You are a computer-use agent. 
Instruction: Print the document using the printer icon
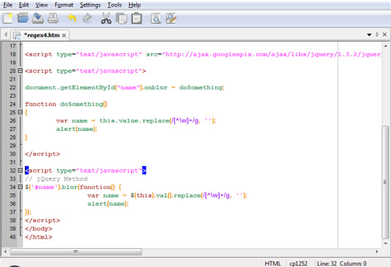(53, 18)
